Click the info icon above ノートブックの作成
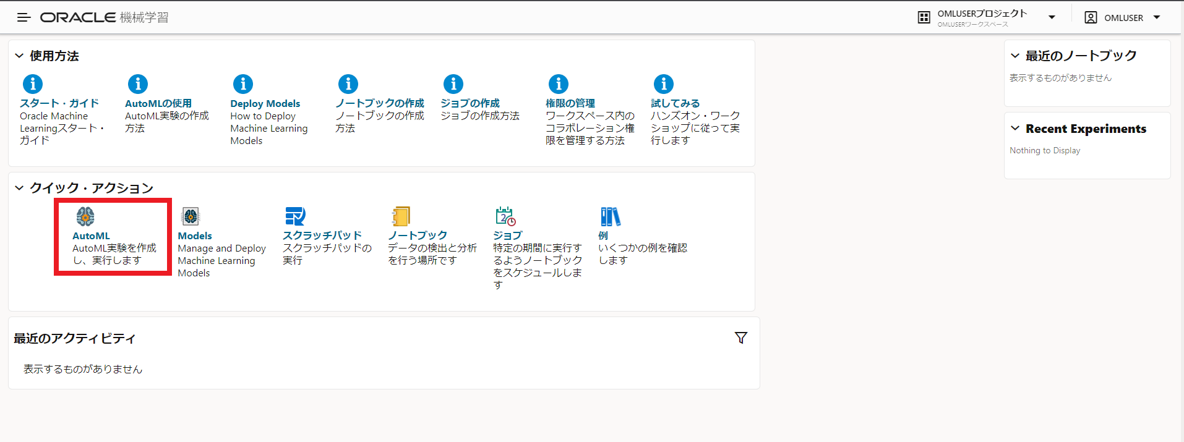 point(348,83)
